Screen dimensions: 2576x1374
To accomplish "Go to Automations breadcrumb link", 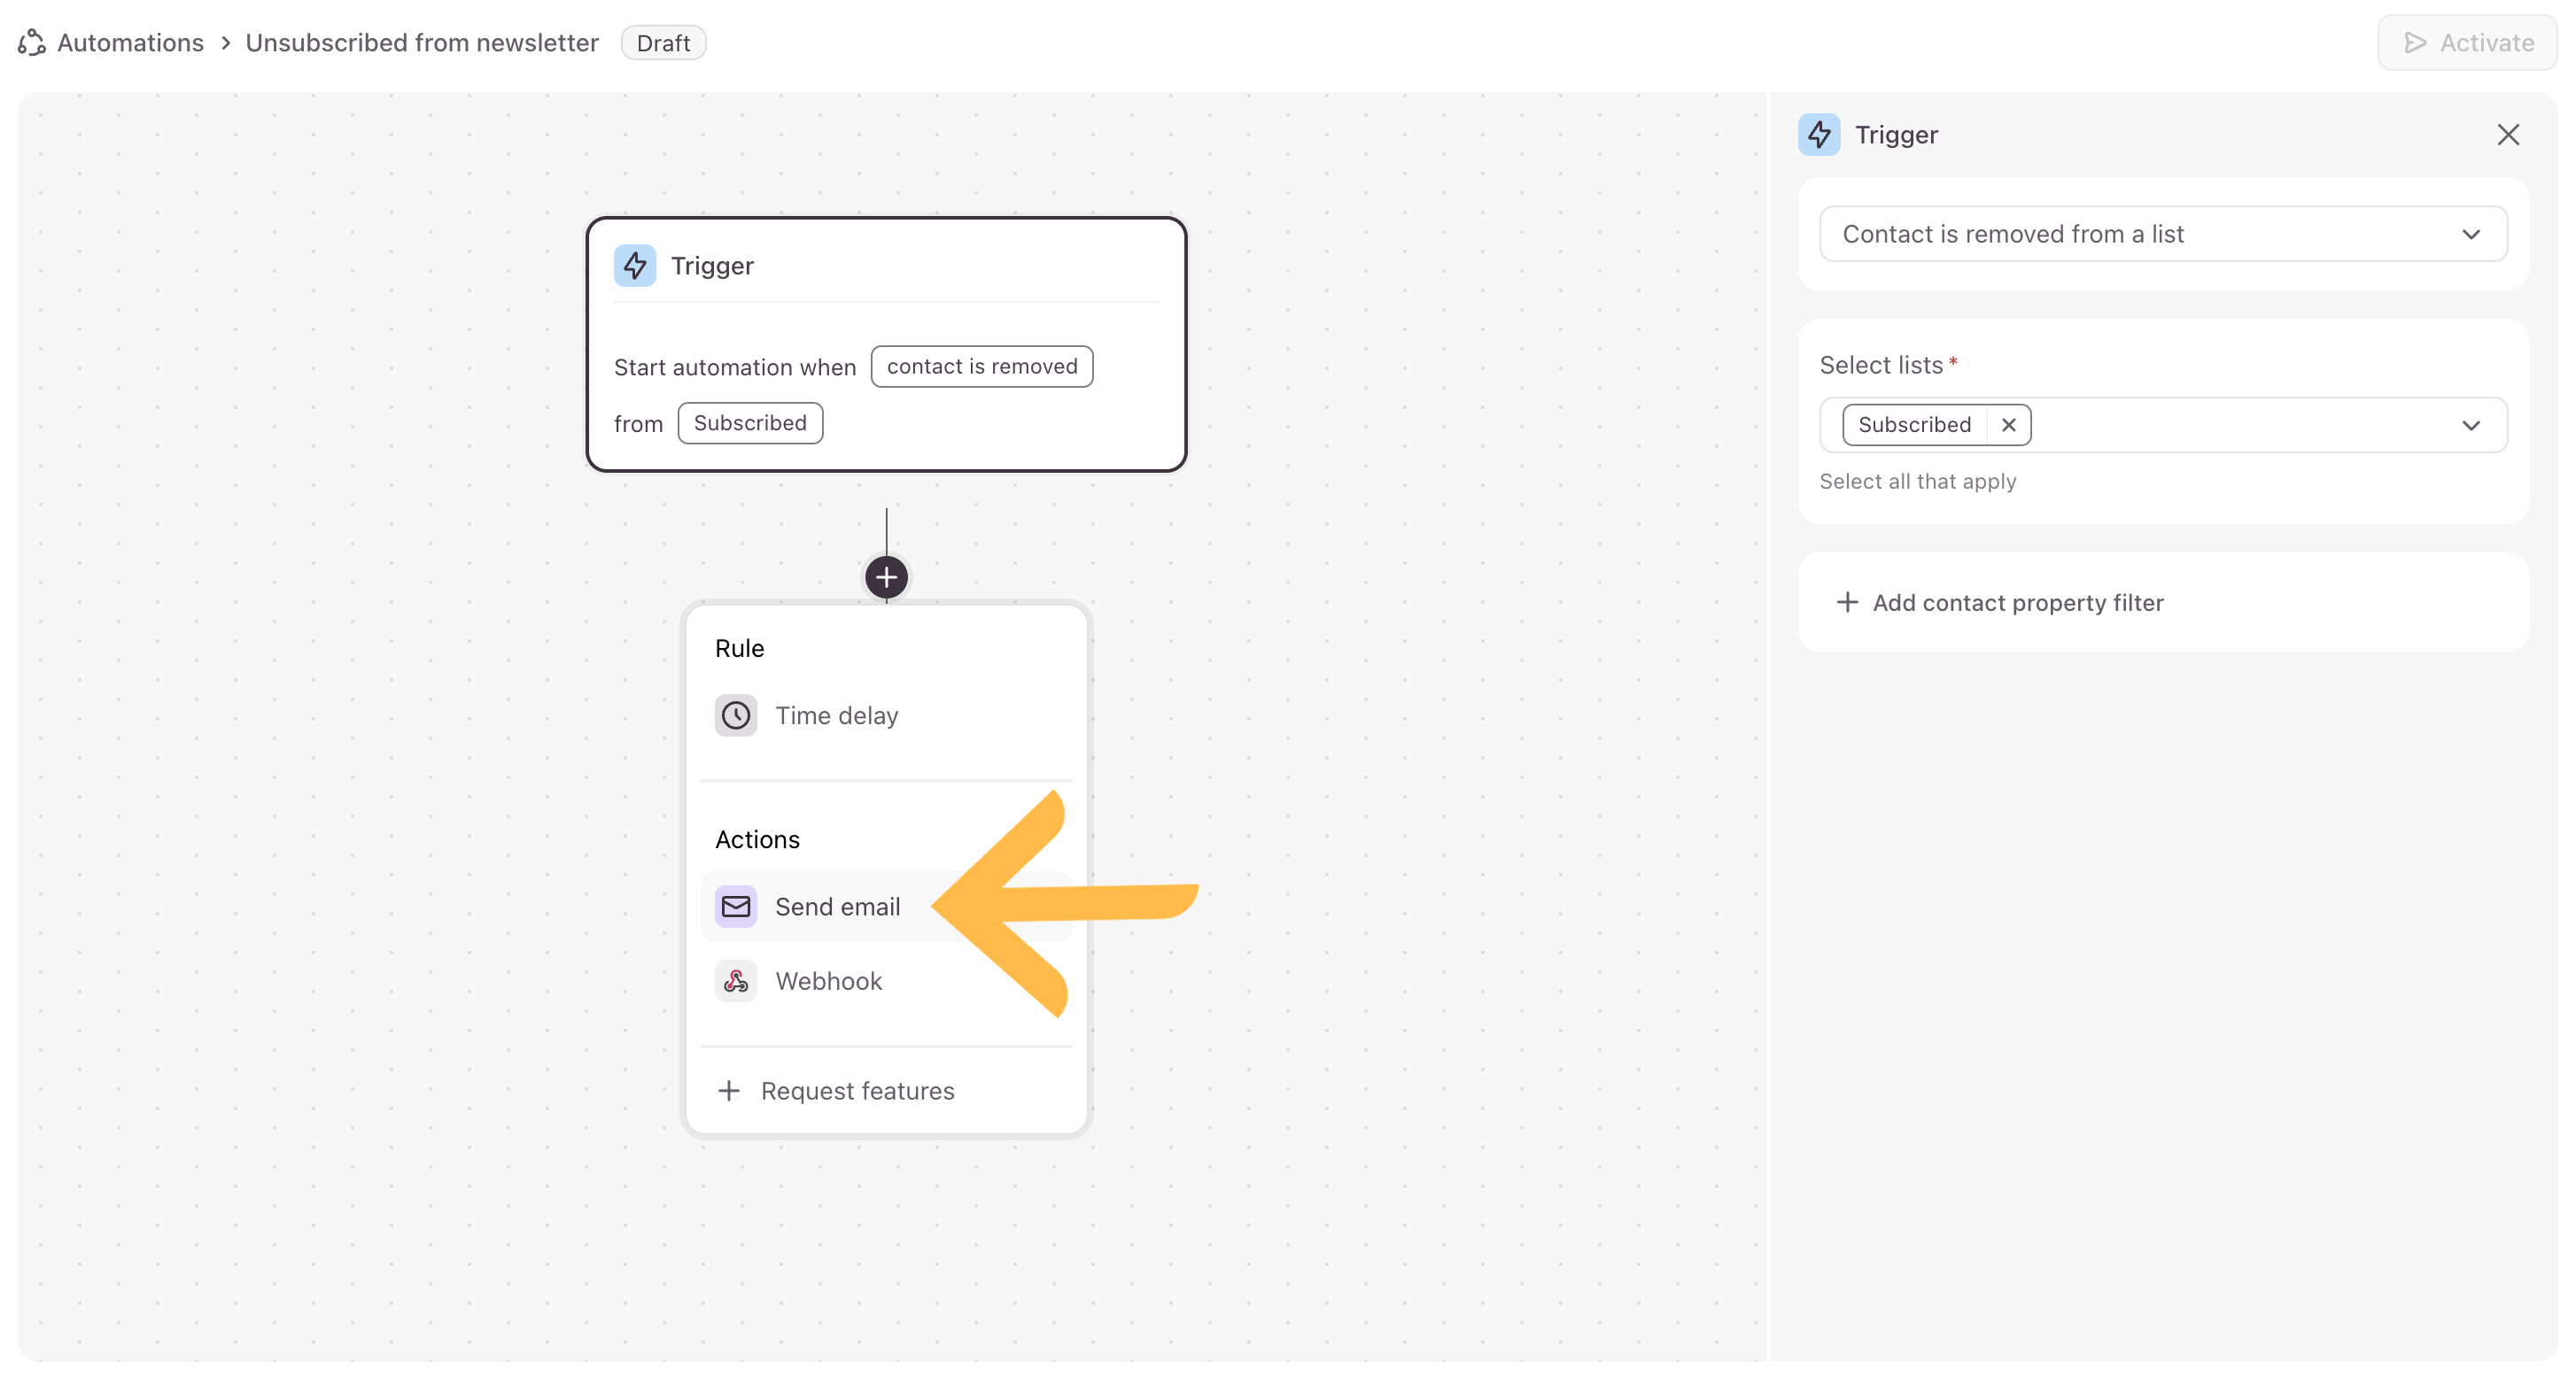I will click(x=130, y=43).
